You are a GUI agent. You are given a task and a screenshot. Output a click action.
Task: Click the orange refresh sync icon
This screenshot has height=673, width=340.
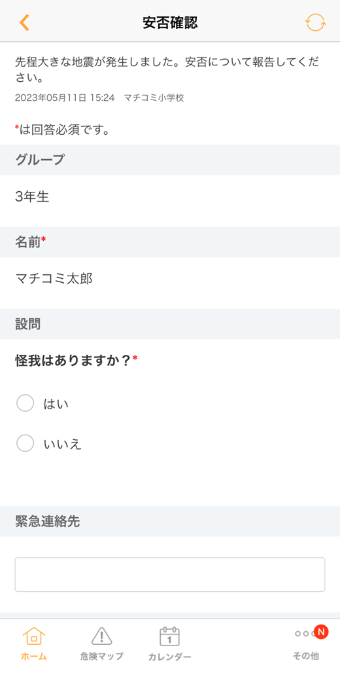[316, 22]
